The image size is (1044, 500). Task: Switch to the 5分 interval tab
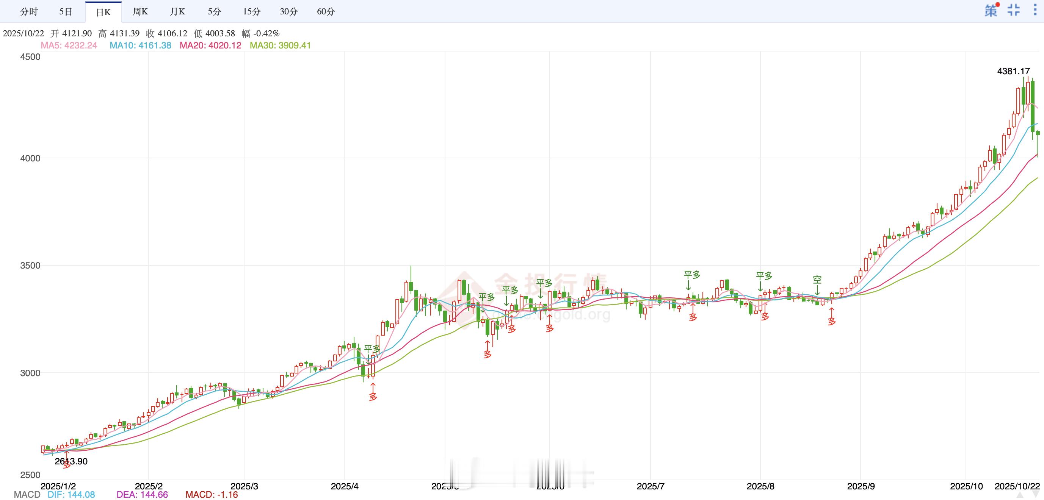pyautogui.click(x=215, y=12)
